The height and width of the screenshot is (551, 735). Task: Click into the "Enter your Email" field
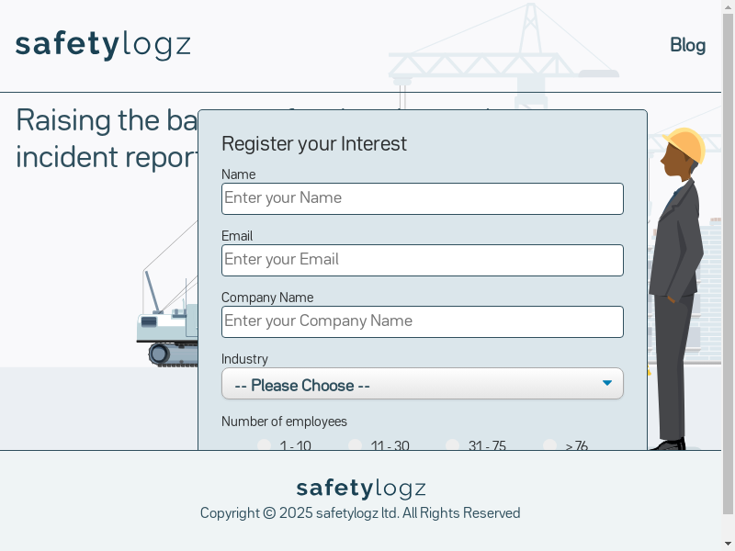pyautogui.click(x=422, y=260)
